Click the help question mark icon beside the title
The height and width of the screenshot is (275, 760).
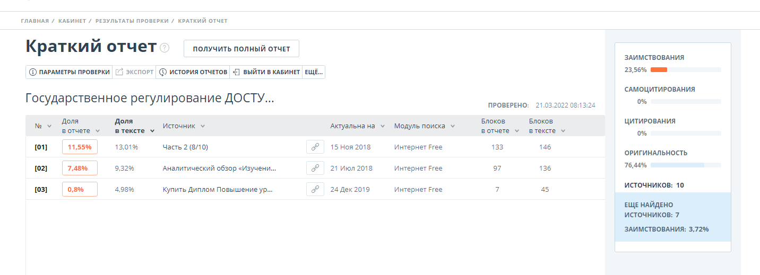165,48
